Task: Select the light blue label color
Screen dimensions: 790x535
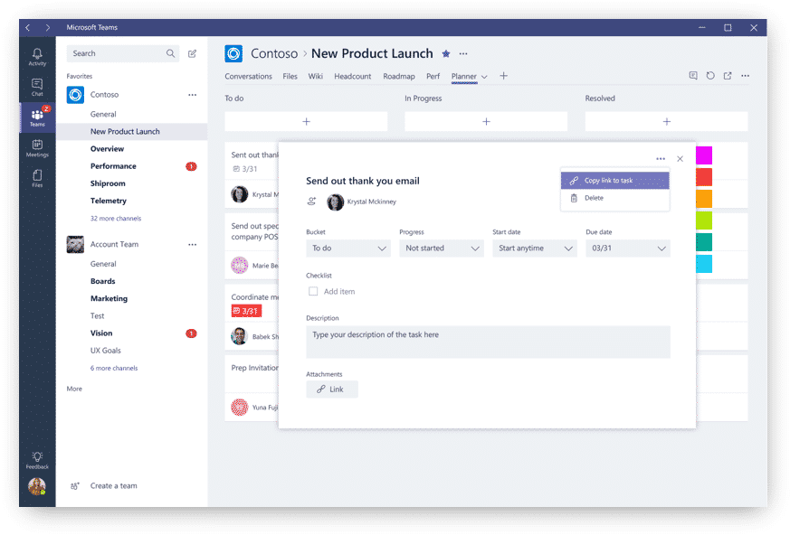Action: pos(704,264)
